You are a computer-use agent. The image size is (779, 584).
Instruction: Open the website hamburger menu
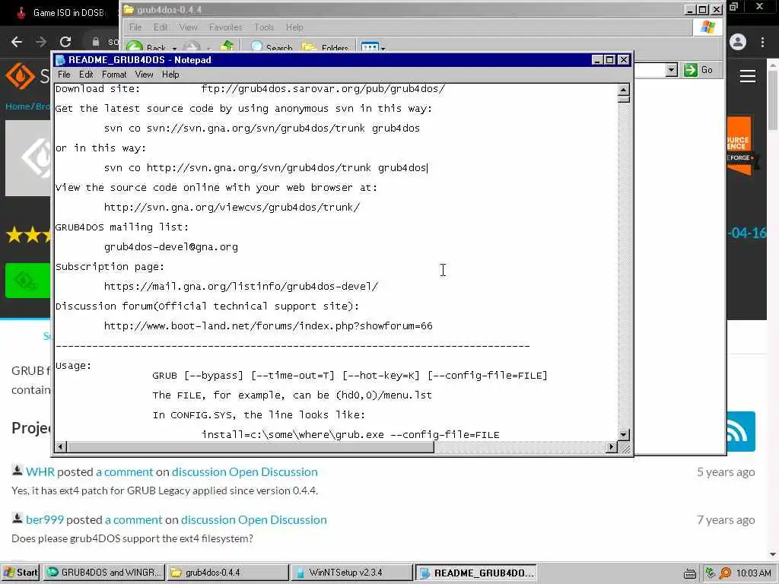click(748, 76)
